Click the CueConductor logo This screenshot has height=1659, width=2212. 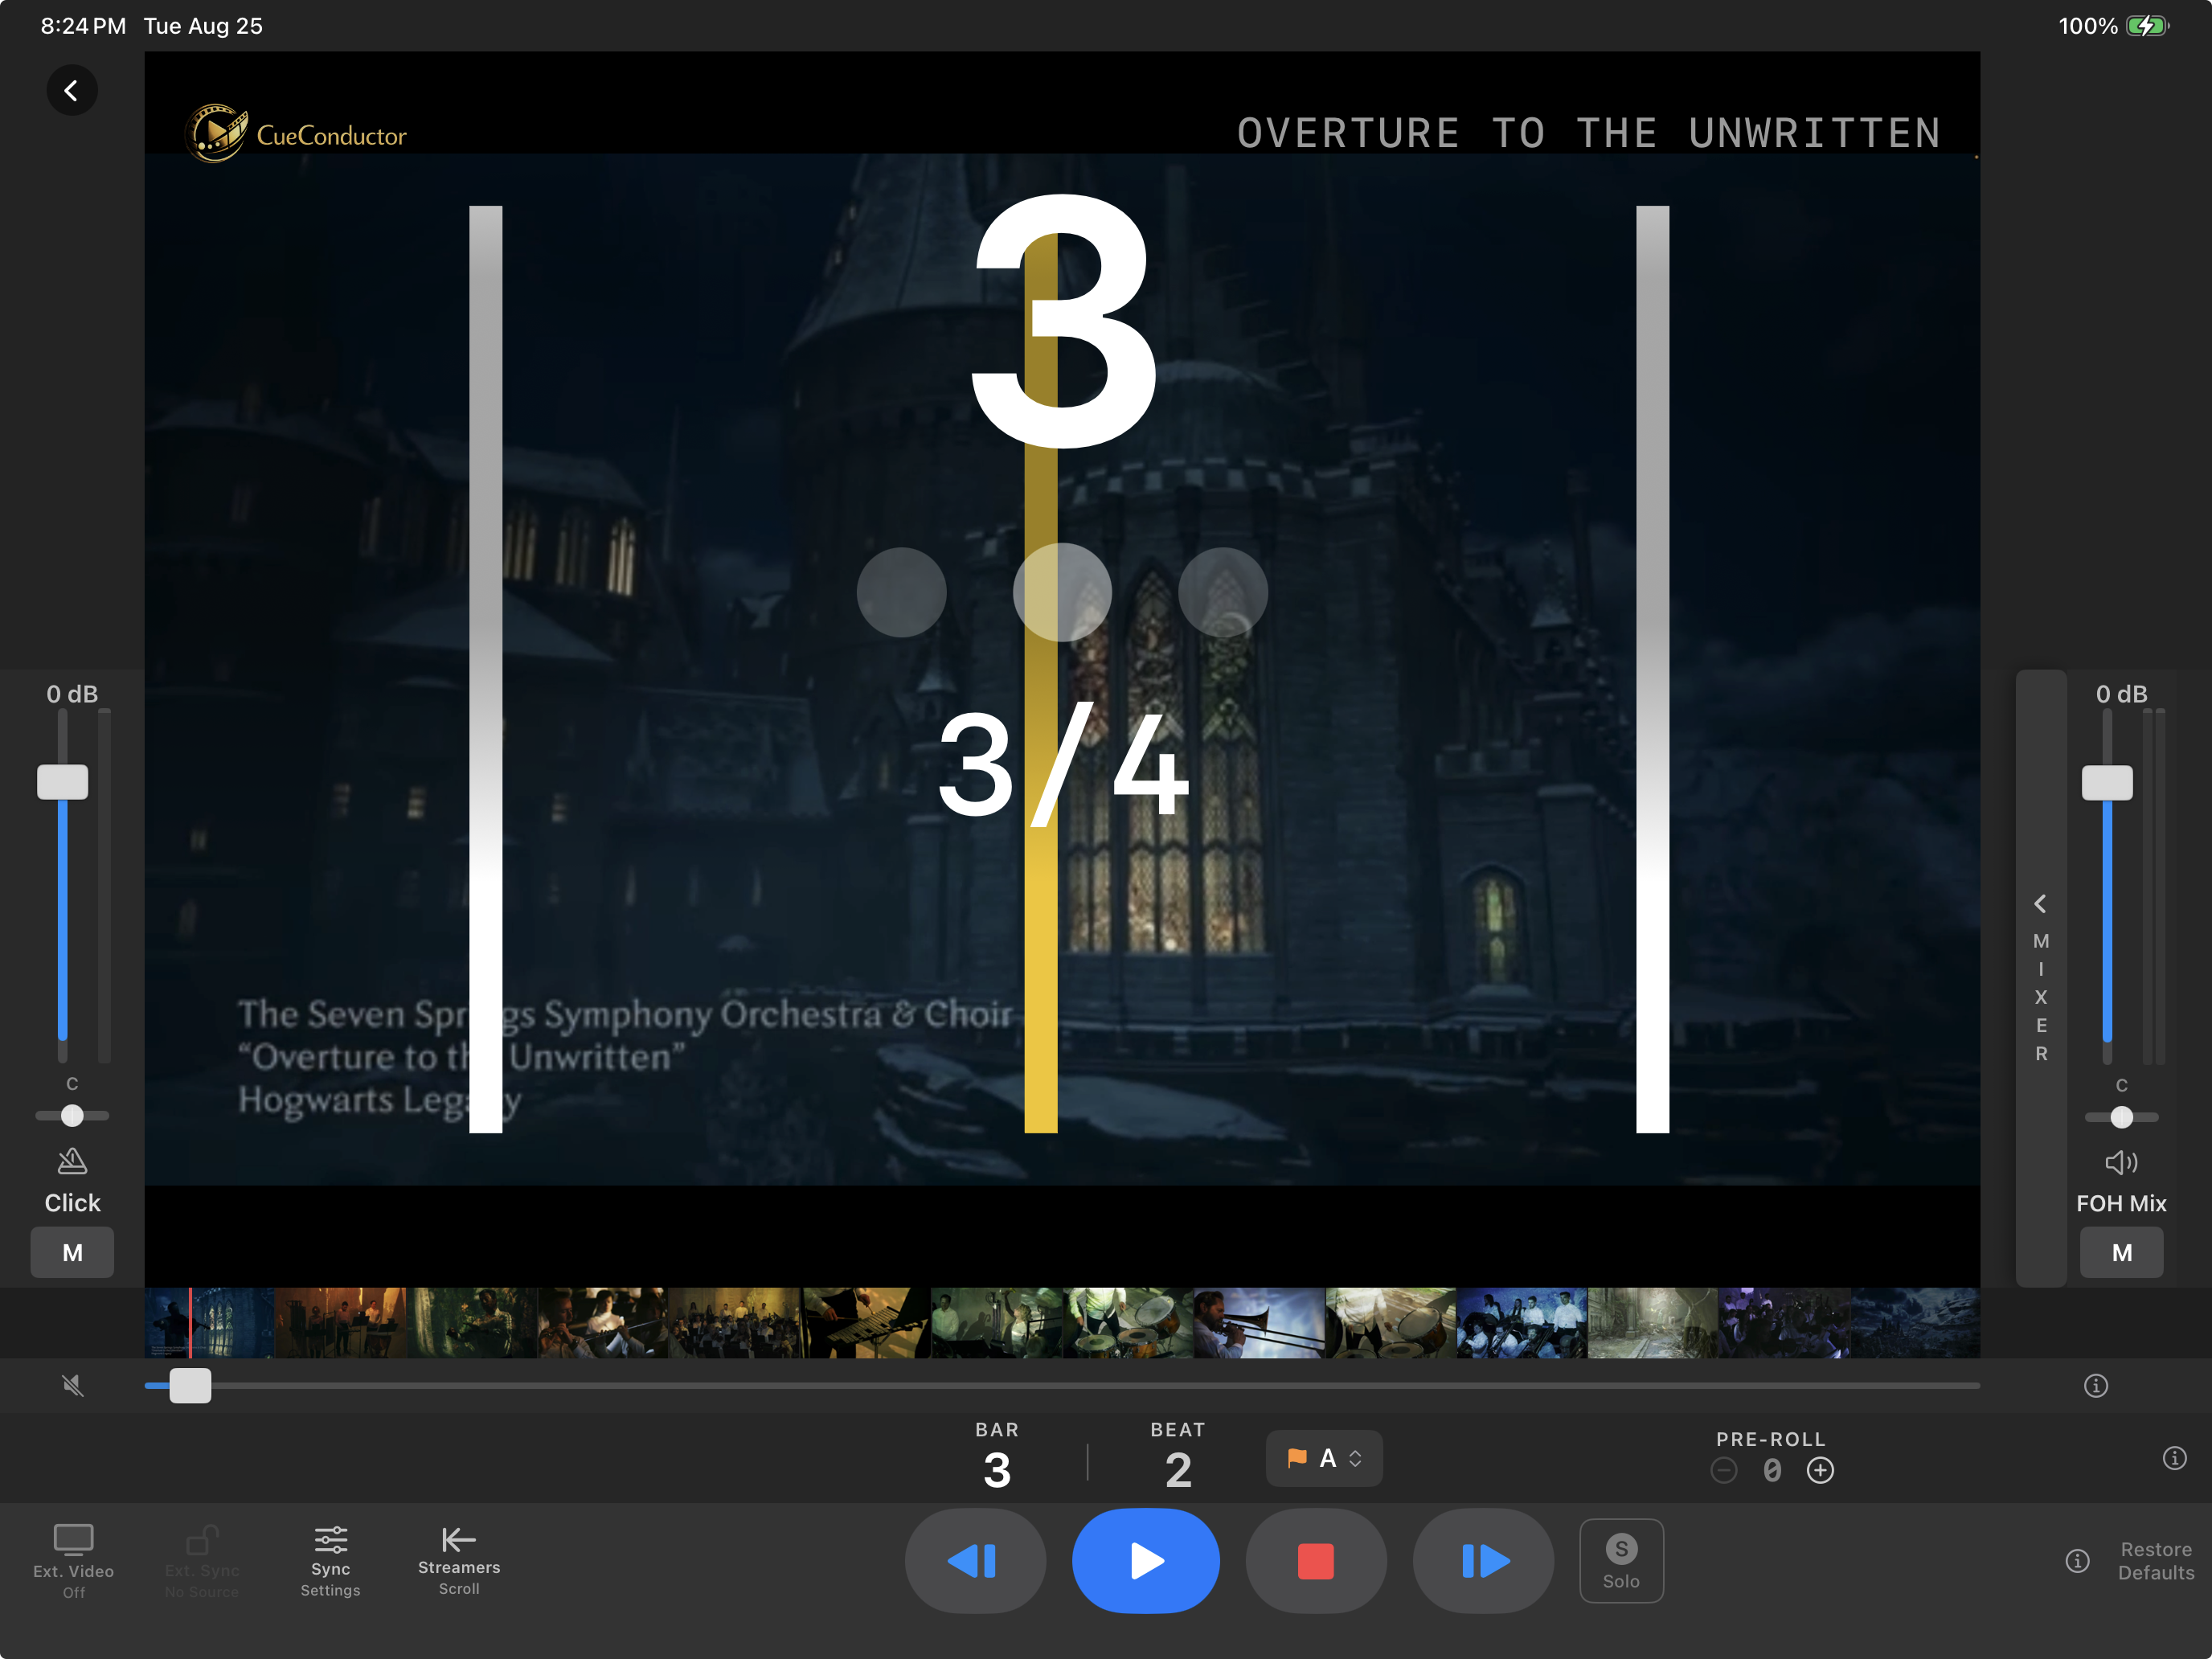point(297,134)
